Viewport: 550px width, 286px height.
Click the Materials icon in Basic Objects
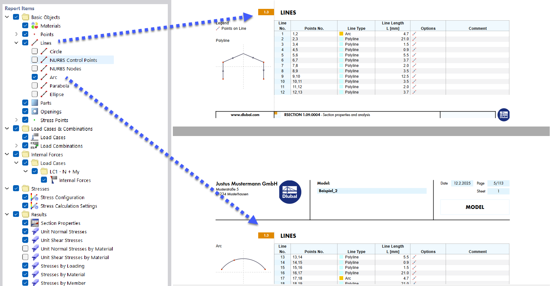[x=34, y=26]
